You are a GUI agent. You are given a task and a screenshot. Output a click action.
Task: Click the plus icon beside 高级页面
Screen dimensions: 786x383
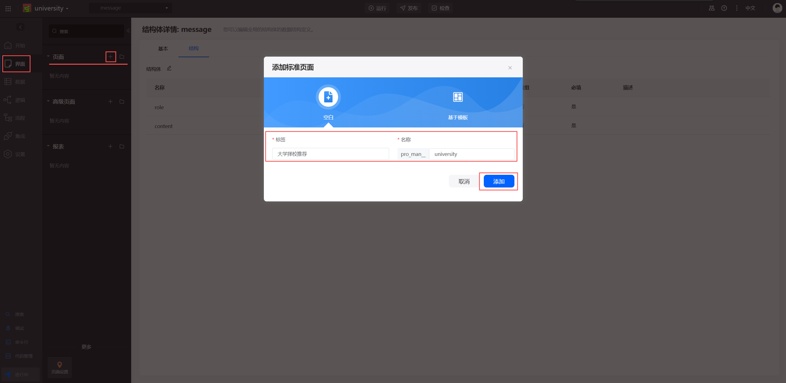point(110,101)
